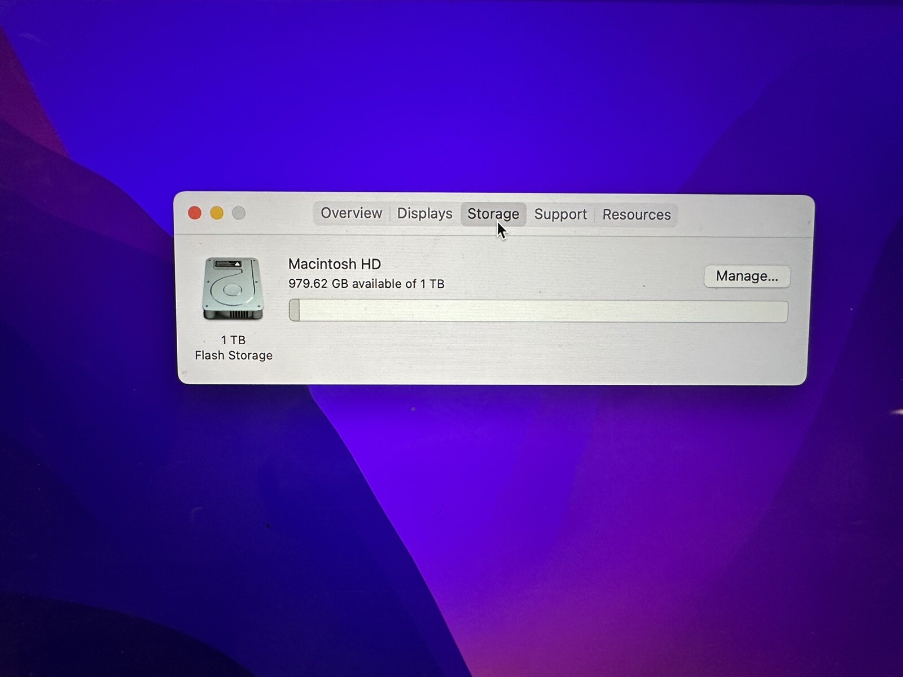Open the Displays tab
The height and width of the screenshot is (677, 903).
[424, 214]
